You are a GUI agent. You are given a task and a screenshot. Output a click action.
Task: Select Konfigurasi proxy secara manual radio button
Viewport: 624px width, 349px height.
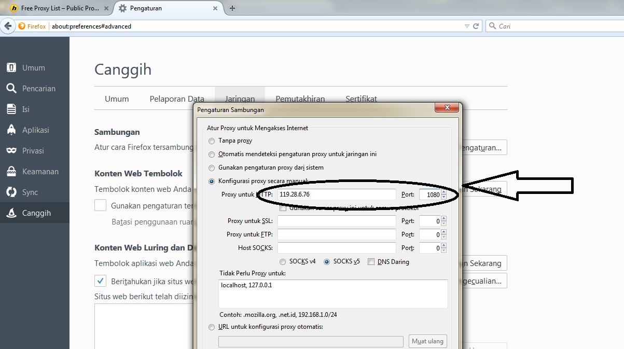[x=211, y=181]
